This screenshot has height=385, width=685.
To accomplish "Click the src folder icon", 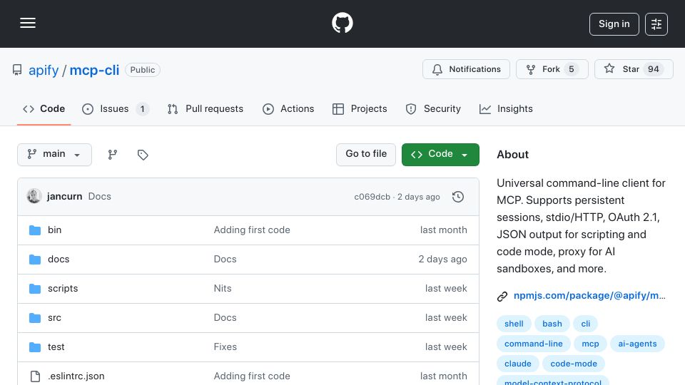I will click(x=35, y=318).
